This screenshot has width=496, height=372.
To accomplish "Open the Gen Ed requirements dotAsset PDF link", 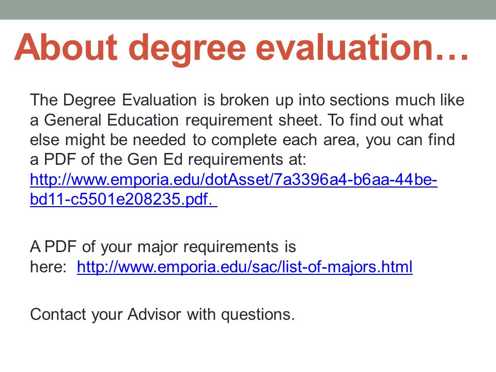I will pyautogui.click(x=234, y=180).
